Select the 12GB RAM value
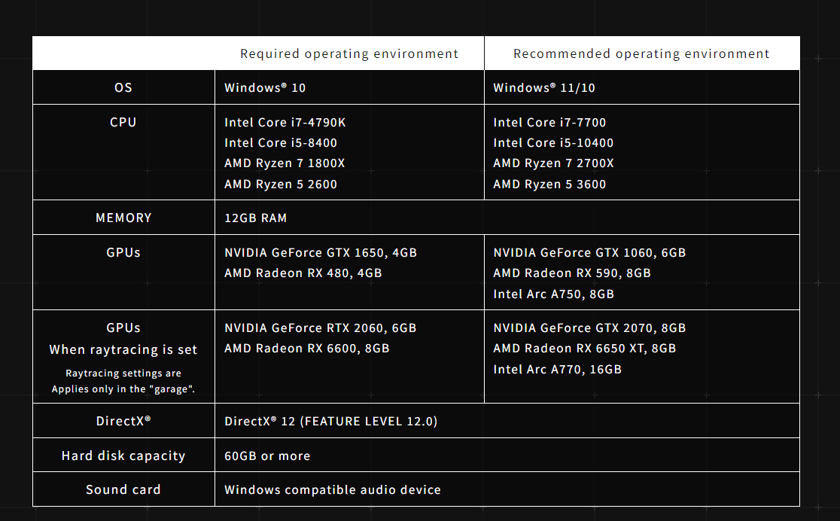The image size is (840, 521). [x=255, y=218]
